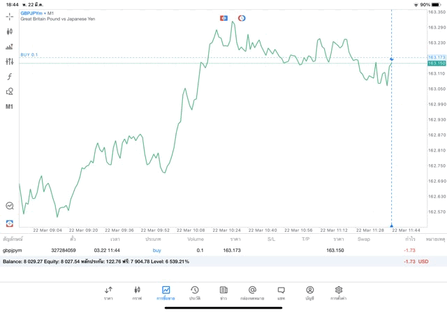
Task: Open chart settings sliders icon
Action: click(10, 61)
